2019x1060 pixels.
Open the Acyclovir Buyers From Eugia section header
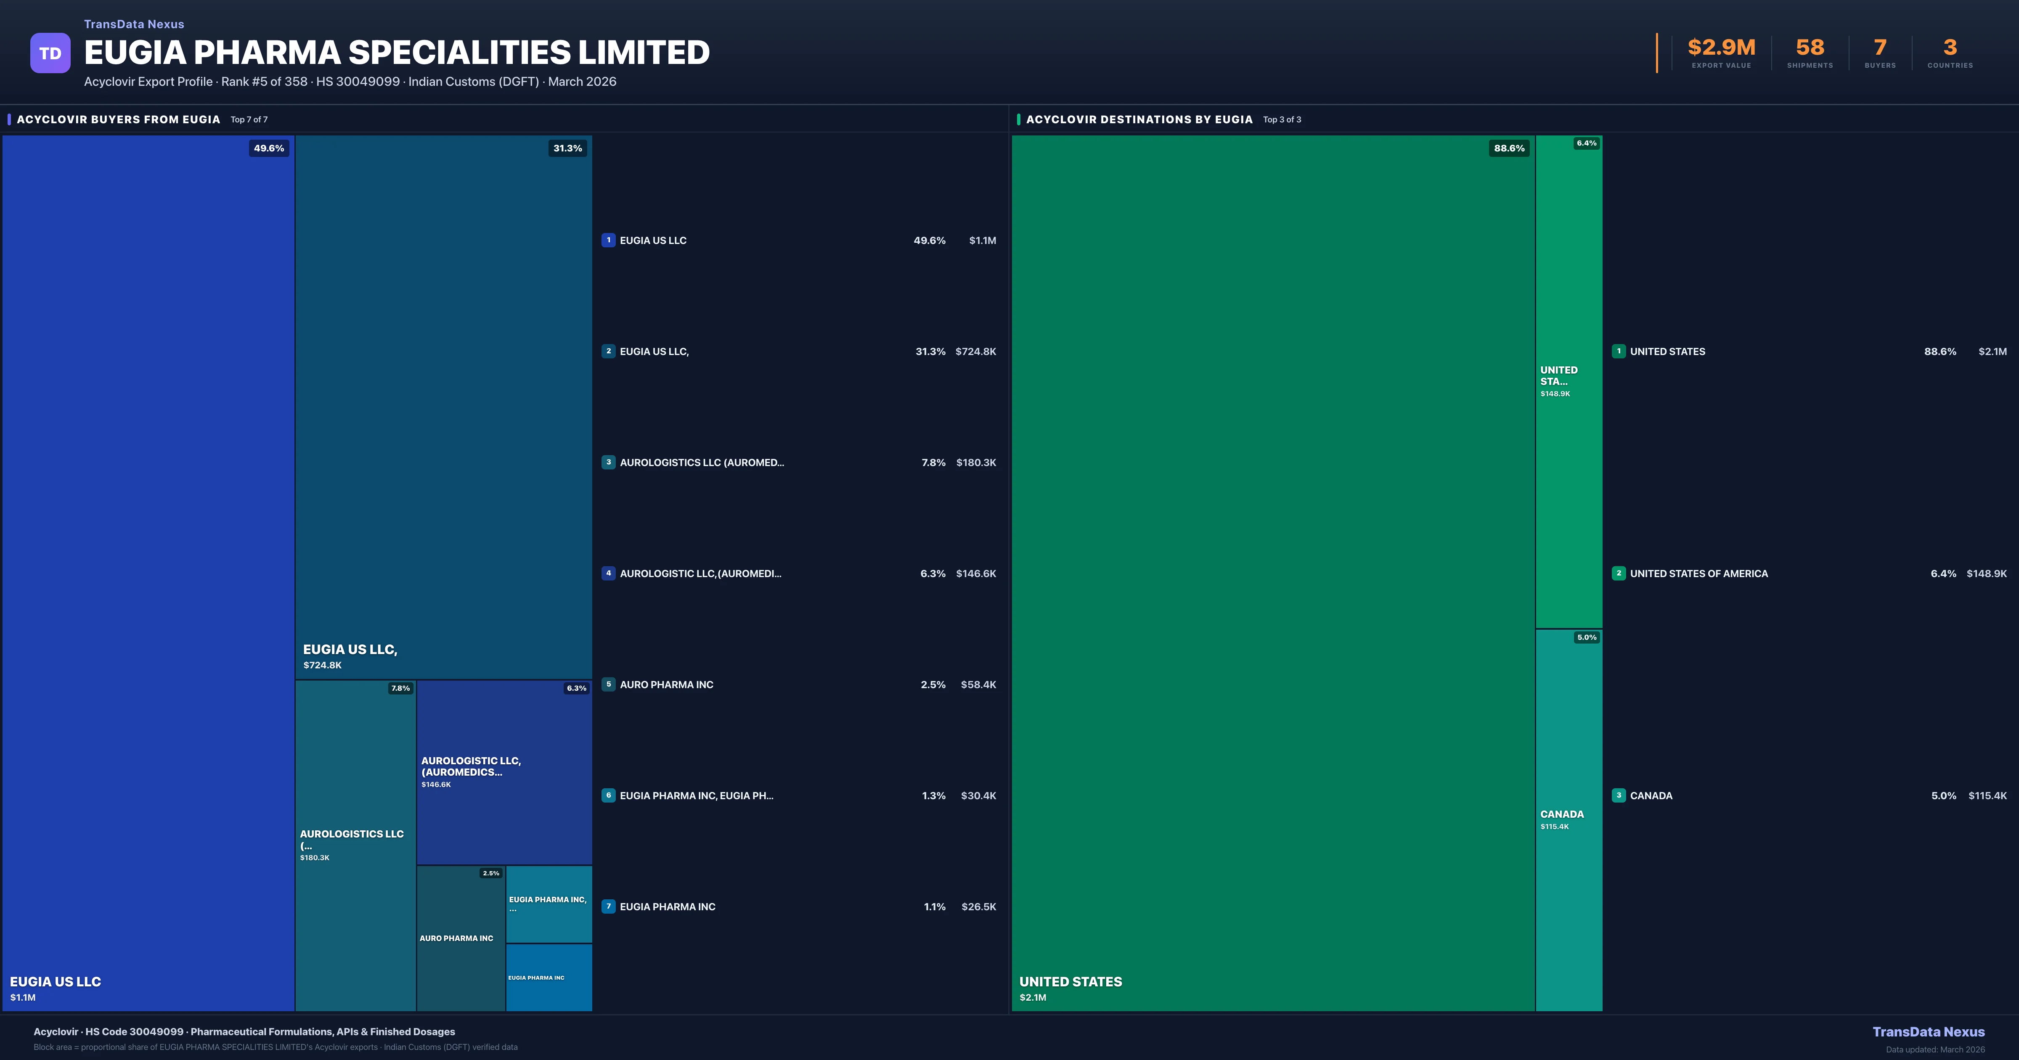118,119
